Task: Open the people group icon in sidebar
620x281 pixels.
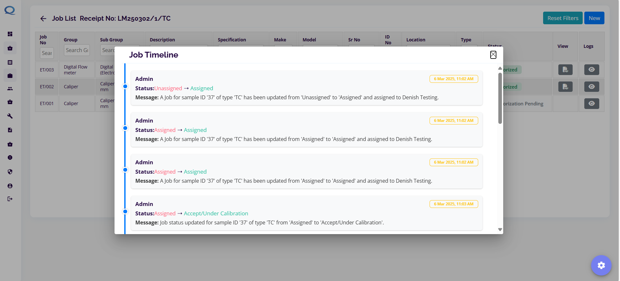Action: [x=10, y=89]
